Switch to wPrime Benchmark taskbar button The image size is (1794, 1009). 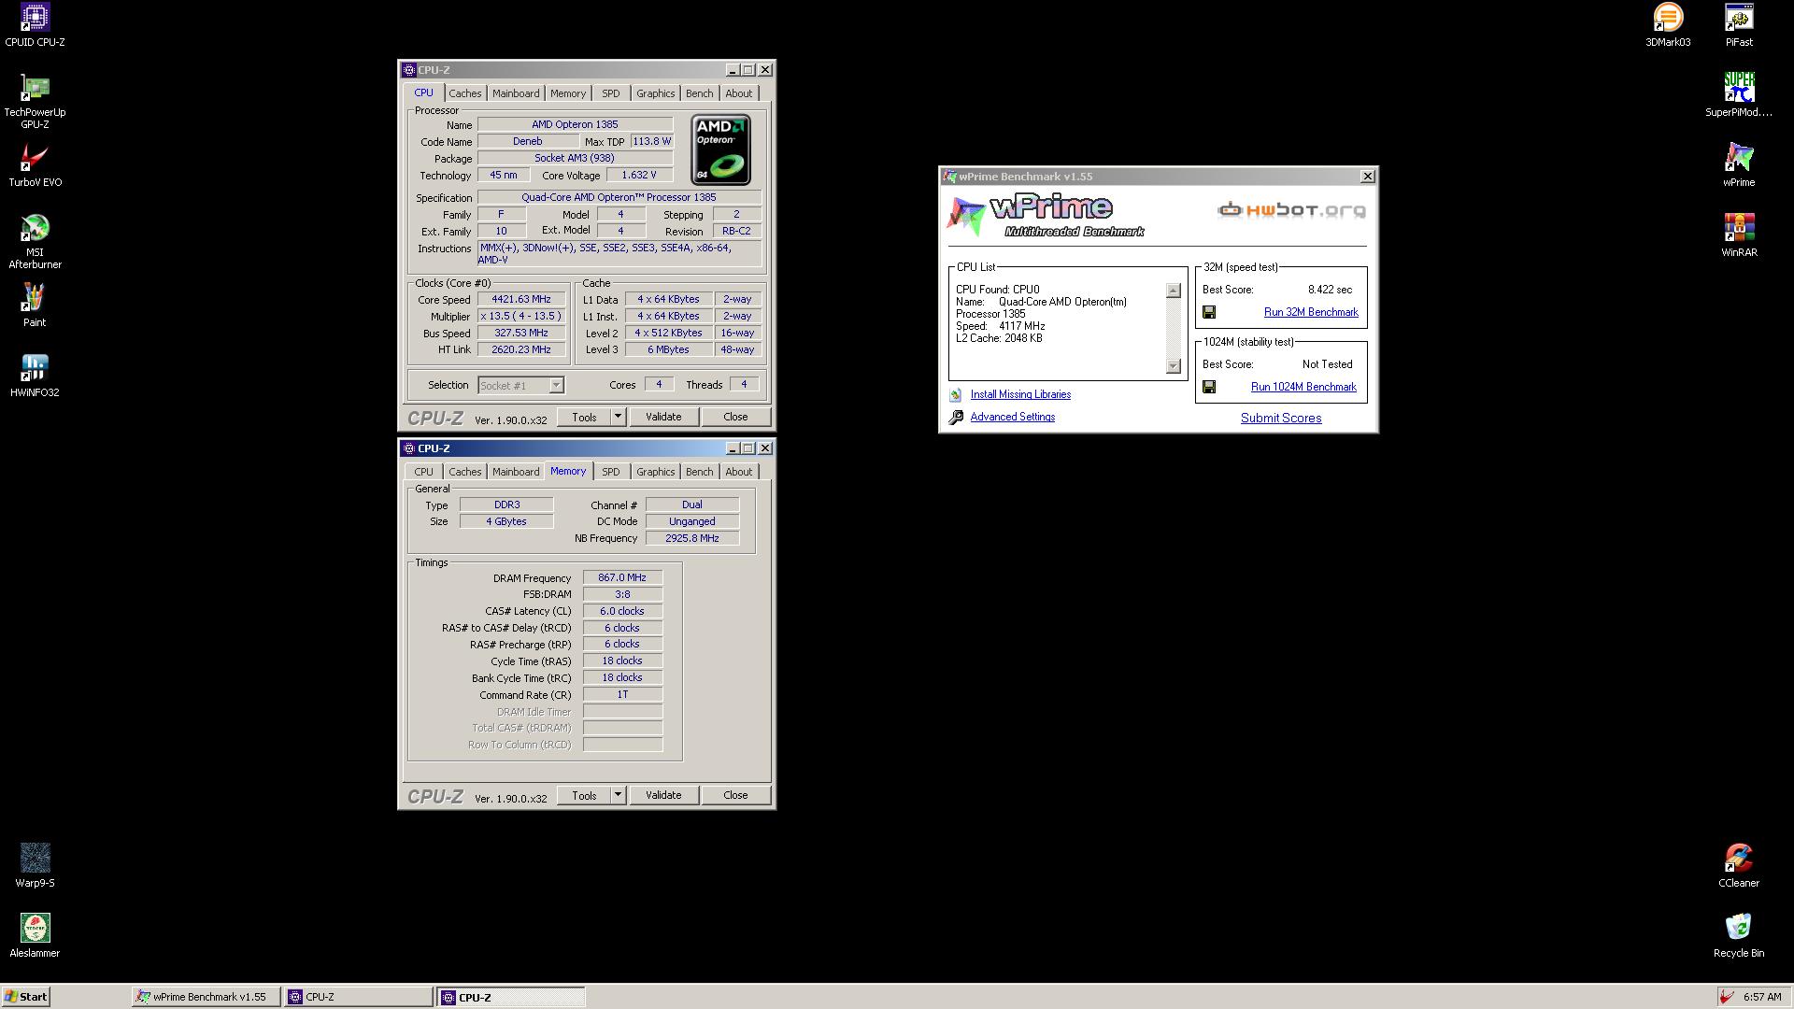point(206,997)
